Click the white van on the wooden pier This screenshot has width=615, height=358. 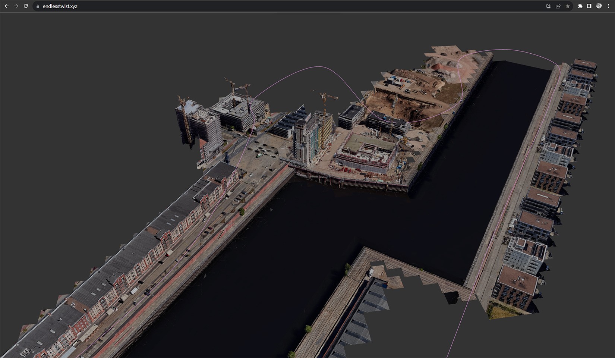coord(372,272)
